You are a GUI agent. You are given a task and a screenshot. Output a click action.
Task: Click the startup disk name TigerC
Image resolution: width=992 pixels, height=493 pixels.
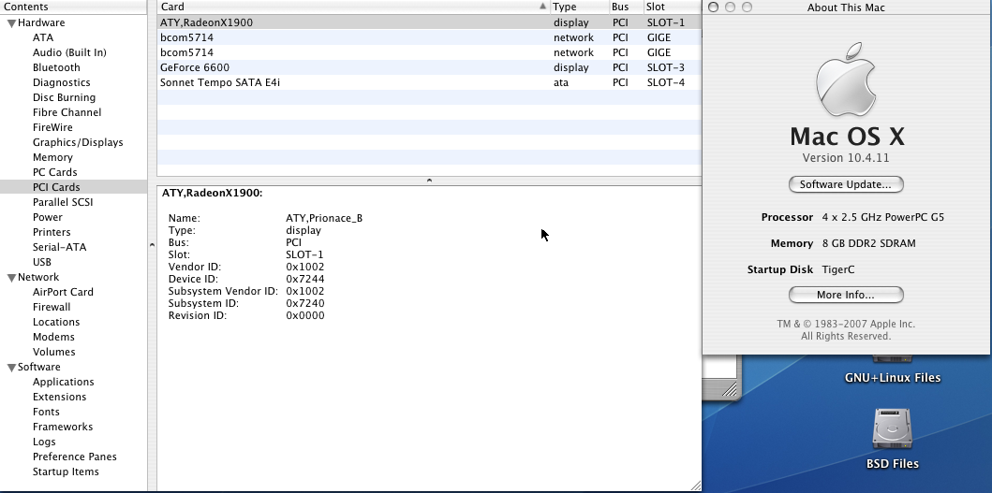838,269
